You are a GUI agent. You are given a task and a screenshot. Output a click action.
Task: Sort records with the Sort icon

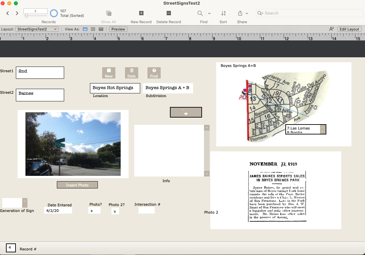pyautogui.click(x=223, y=13)
